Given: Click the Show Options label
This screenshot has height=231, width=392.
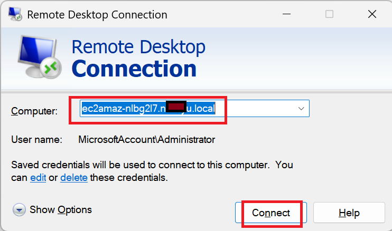Looking at the screenshot, I should point(61,209).
